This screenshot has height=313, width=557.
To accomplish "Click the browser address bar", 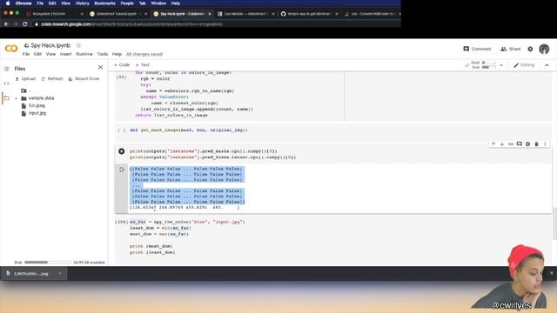I will 131,24.
